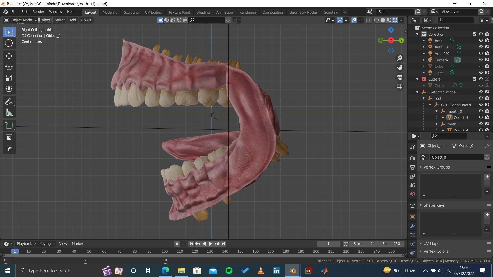Switch to the Sculpting workspace tab
The height and width of the screenshot is (277, 493).
131,12
